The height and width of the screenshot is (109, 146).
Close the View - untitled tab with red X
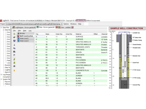(x=72, y=27)
